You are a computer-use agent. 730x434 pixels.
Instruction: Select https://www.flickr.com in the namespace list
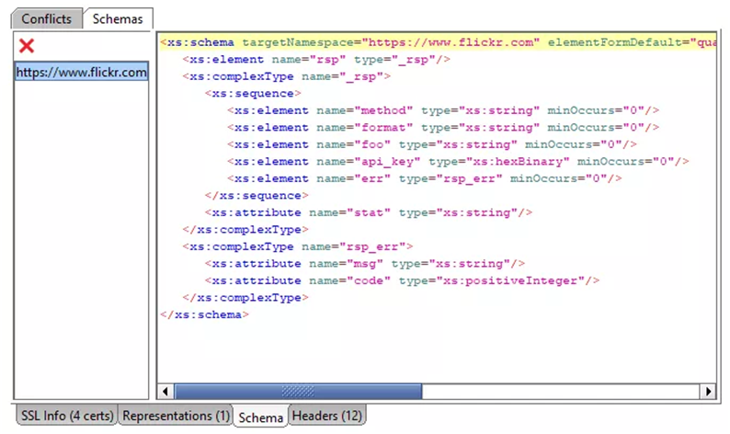tap(82, 72)
